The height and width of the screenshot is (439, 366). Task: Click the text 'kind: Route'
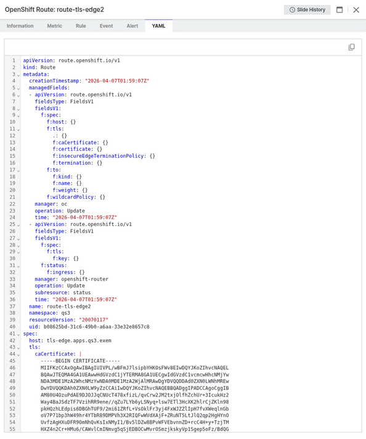click(39, 67)
